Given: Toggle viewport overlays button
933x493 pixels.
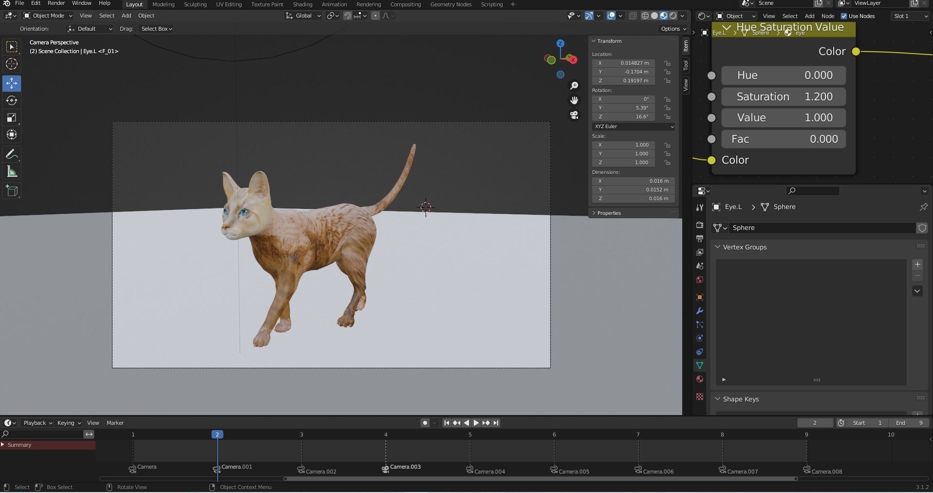Looking at the screenshot, I should point(611,16).
